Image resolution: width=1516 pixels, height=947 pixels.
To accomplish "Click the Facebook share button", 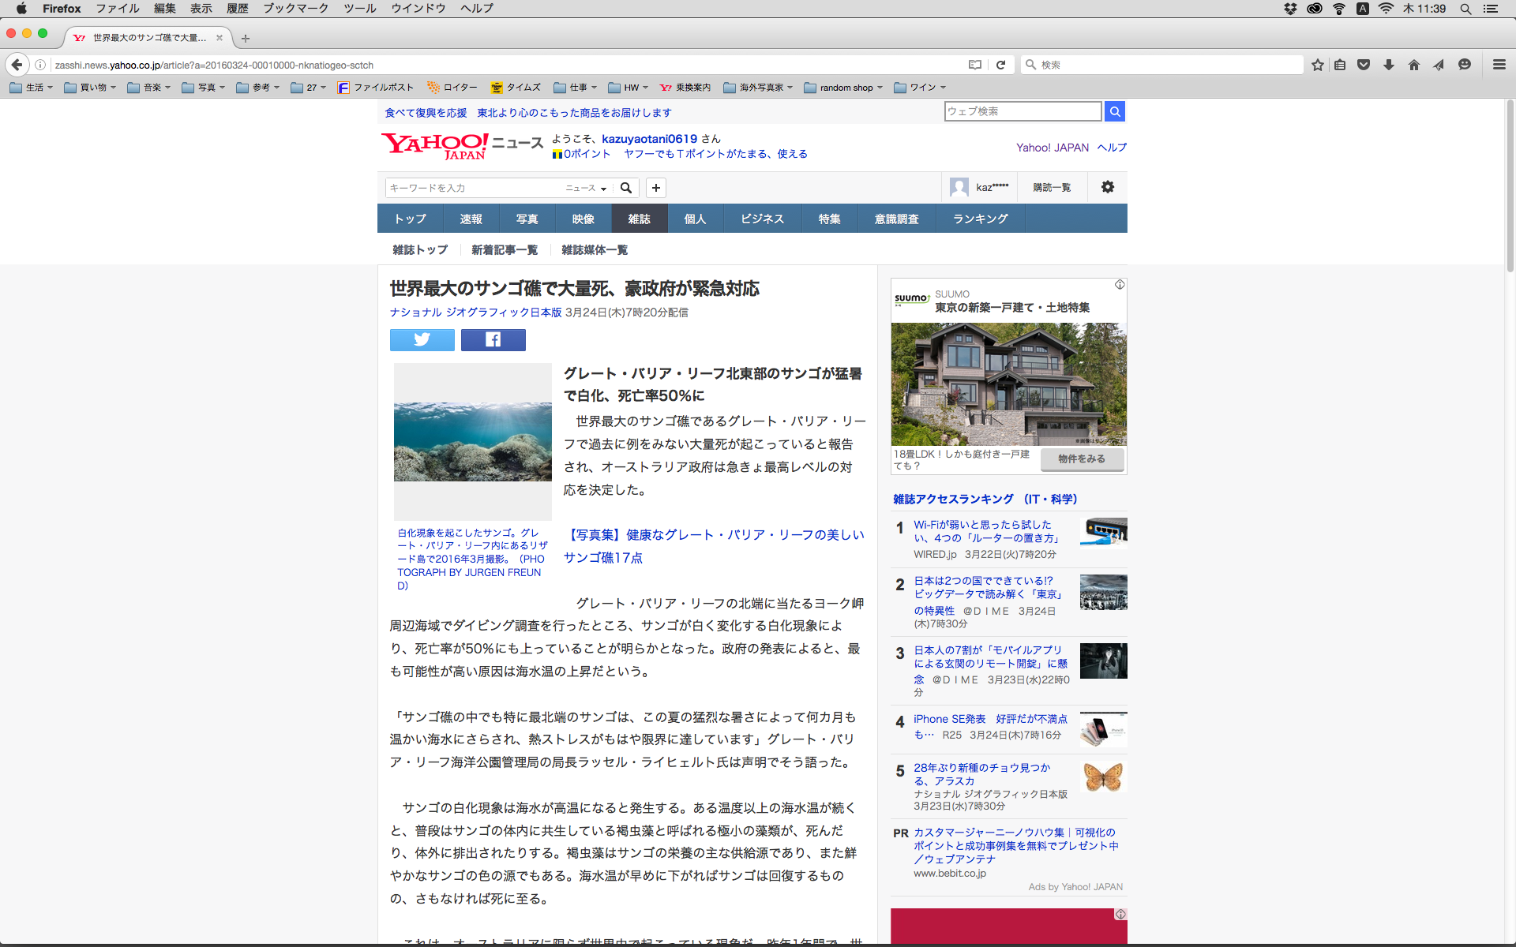I will [493, 339].
